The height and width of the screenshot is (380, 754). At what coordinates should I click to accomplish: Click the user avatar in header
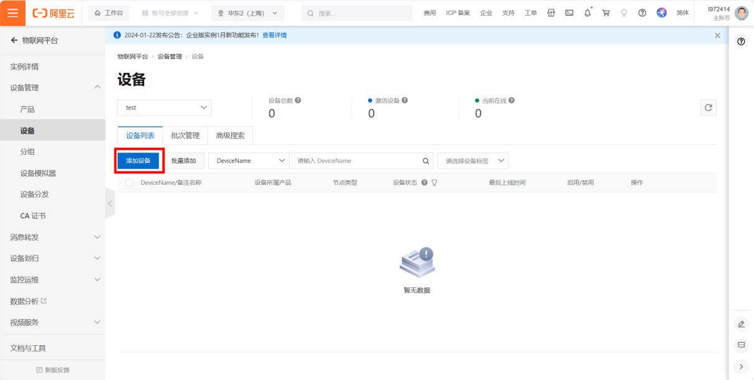click(x=741, y=13)
